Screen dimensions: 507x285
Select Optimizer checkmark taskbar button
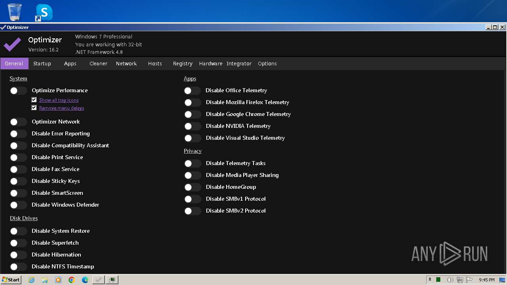point(99,280)
